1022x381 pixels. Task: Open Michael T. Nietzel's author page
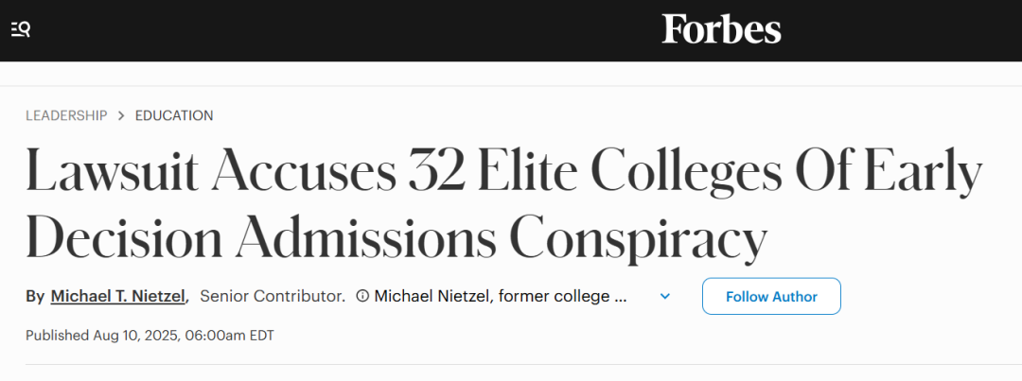119,297
